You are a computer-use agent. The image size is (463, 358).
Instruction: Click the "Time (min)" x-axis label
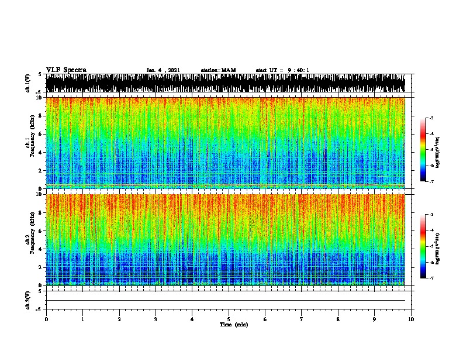point(234,325)
